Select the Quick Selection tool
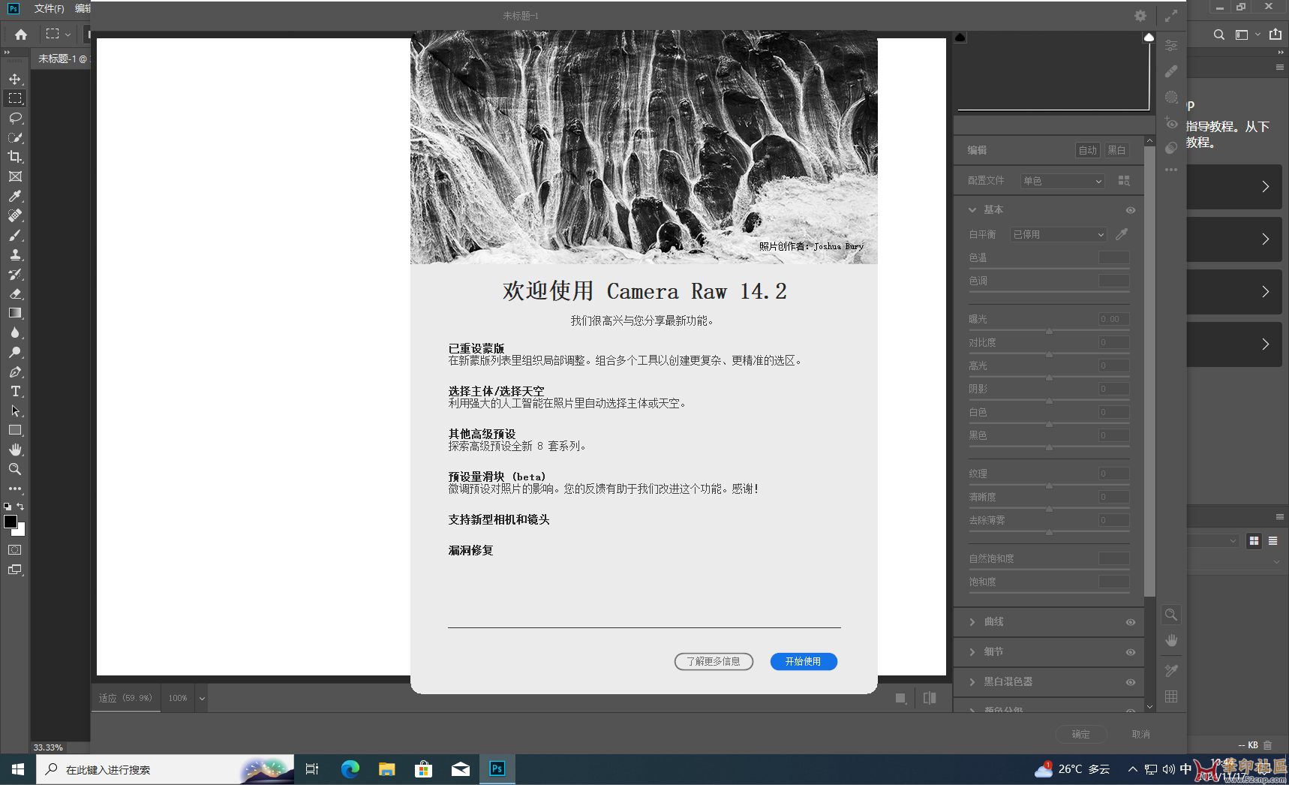 tap(15, 137)
